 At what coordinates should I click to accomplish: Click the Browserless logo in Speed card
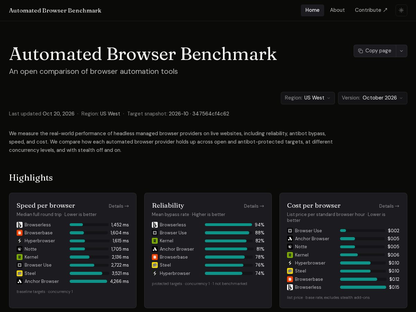pyautogui.click(x=20, y=225)
